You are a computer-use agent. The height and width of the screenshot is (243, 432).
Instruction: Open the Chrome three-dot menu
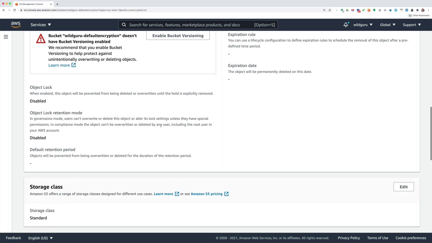(x=428, y=10)
